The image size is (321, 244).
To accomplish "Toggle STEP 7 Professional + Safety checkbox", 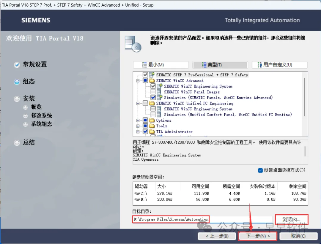I will pos(145,75).
